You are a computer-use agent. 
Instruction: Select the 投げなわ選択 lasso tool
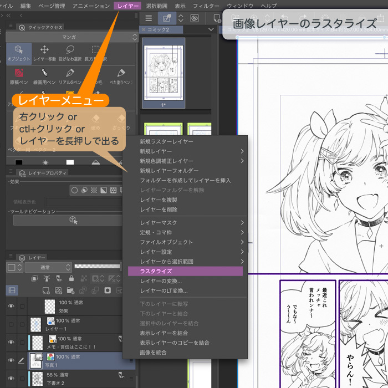coord(70,53)
